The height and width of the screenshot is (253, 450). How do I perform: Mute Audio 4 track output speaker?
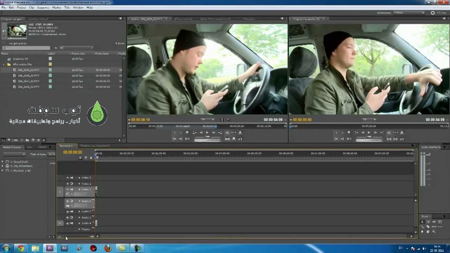(67, 223)
